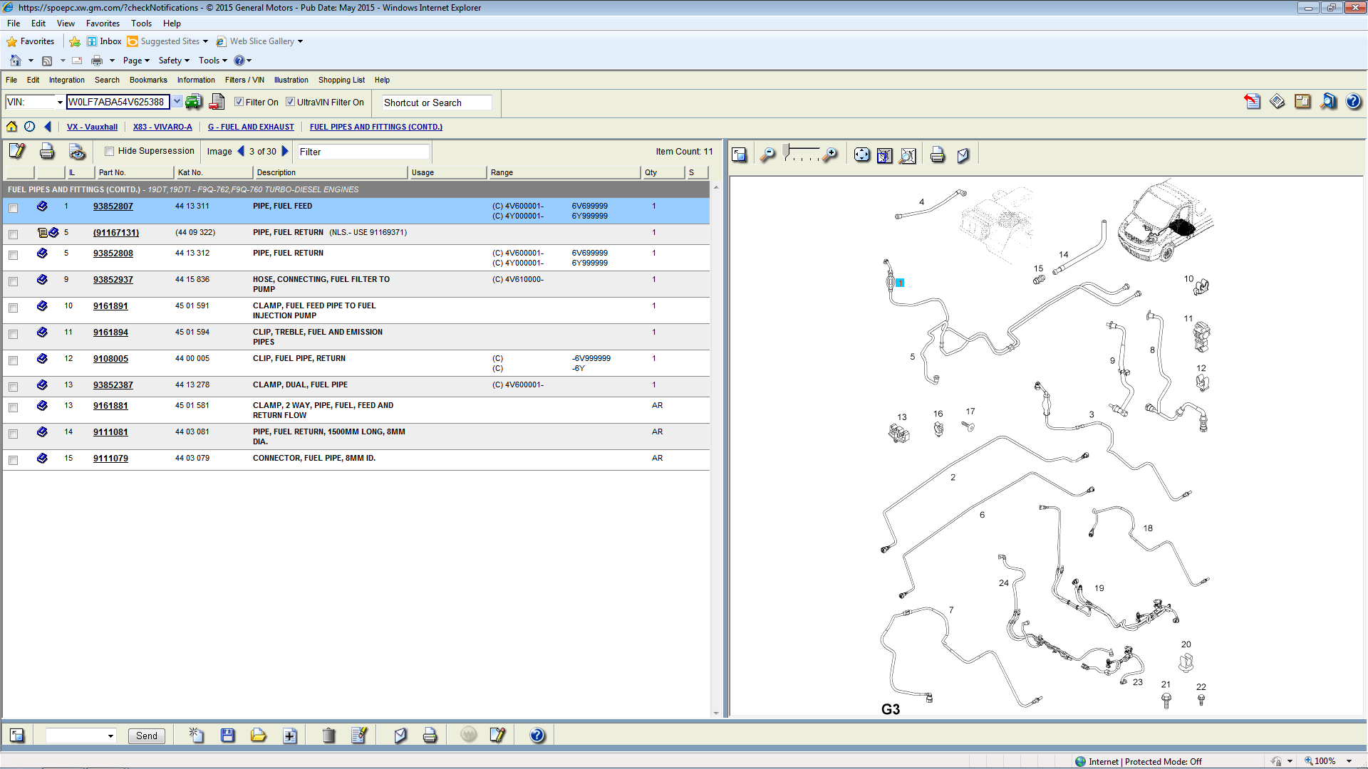Open a shopping list with folder icon
The image size is (1368, 769).
[258, 736]
